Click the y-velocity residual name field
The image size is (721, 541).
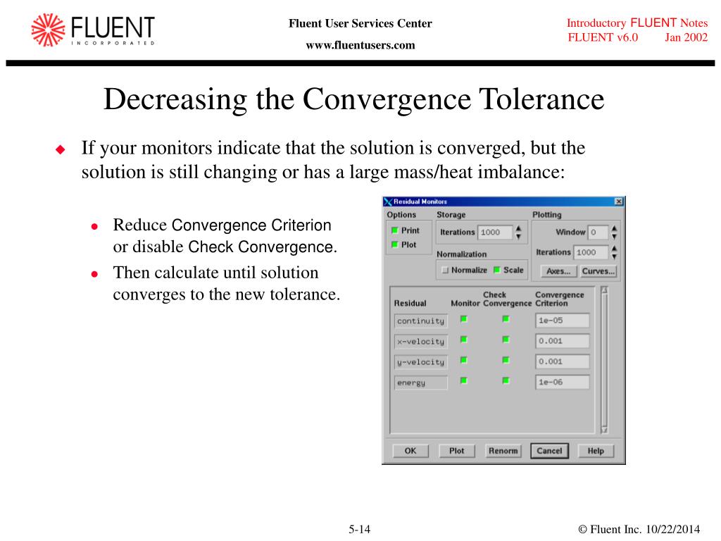click(421, 362)
